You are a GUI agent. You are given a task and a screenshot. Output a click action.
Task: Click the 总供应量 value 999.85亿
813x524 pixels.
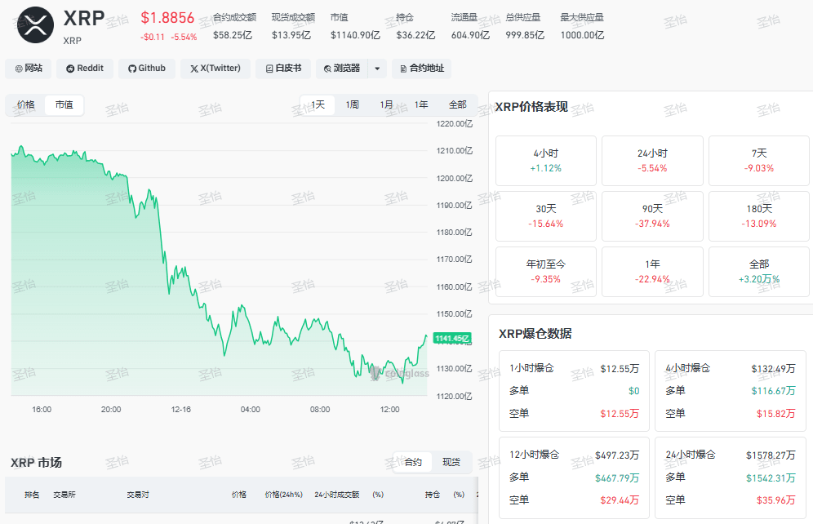[525, 35]
